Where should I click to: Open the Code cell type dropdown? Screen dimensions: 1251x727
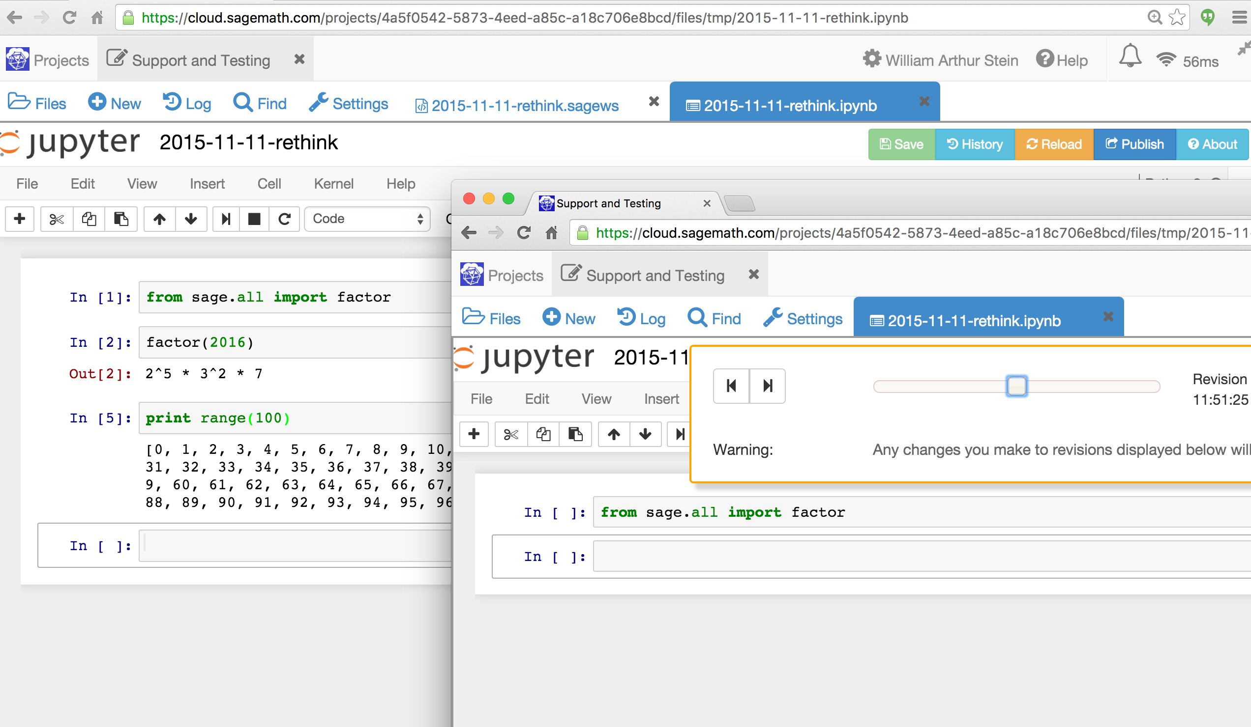point(367,219)
